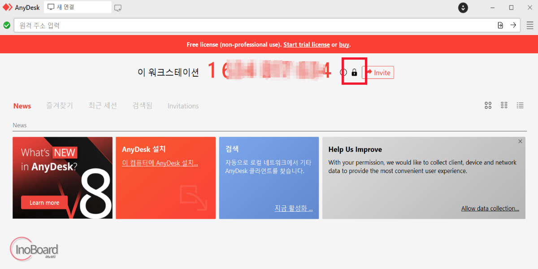
Task: Switch to list view layout
Action: tap(520, 105)
